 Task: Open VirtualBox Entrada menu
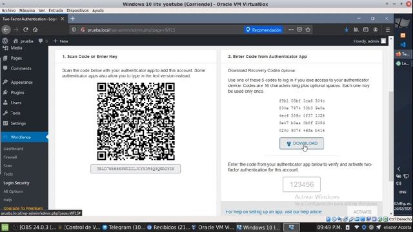pos(55,10)
